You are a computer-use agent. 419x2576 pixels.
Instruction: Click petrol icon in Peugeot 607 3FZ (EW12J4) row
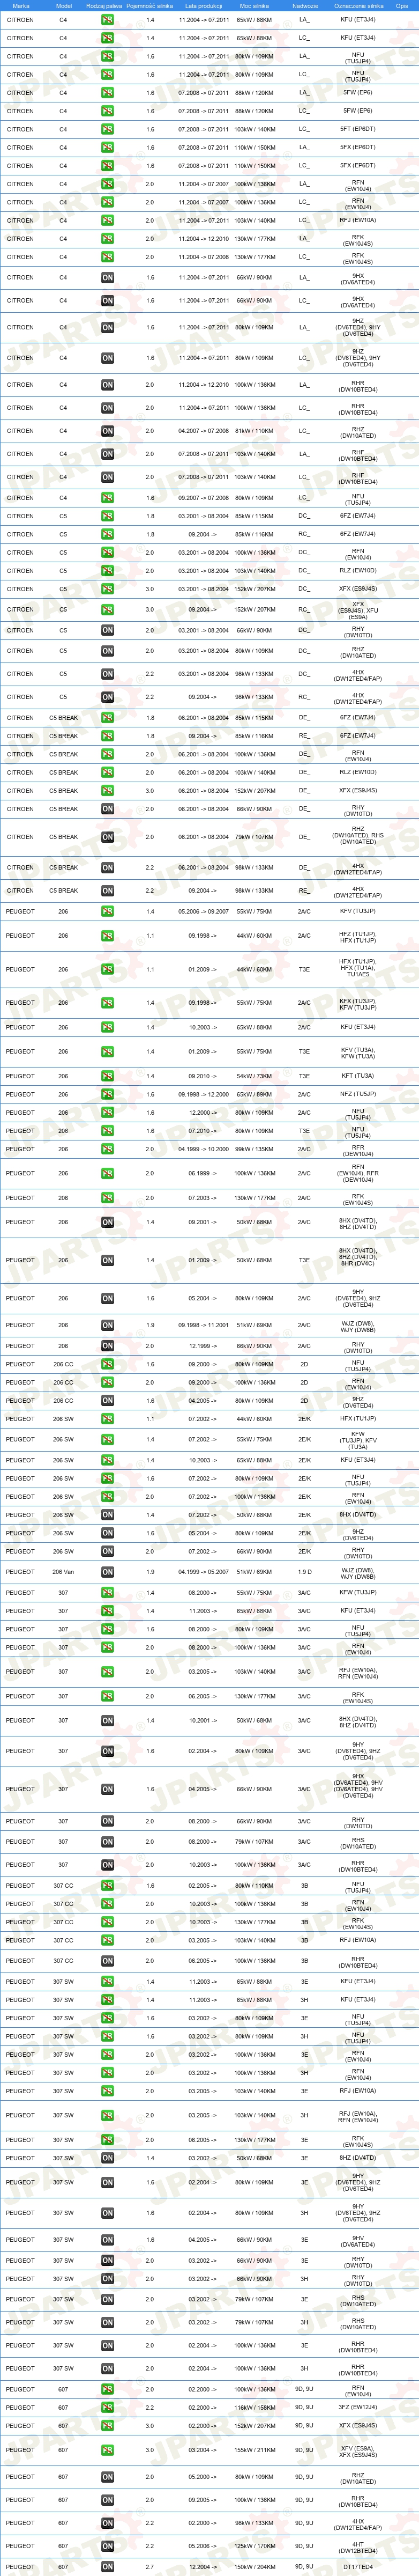107,2407
